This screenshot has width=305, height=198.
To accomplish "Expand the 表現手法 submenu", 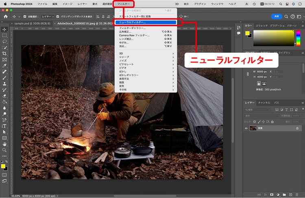I will coord(146,79).
